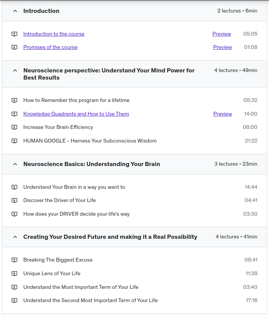This screenshot has width=269, height=315.
Task: Open Knowledge Quadrants and How to Use Them
Action: pos(76,114)
